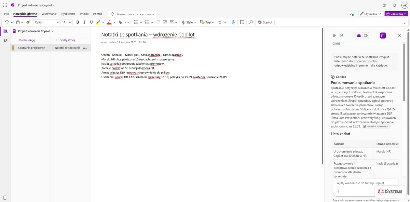Click the sticky note feed icon
The height and width of the screenshot is (202, 410).
coord(242,22)
